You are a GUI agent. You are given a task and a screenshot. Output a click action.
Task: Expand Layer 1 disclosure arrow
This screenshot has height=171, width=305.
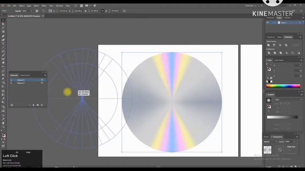(x=275, y=23)
